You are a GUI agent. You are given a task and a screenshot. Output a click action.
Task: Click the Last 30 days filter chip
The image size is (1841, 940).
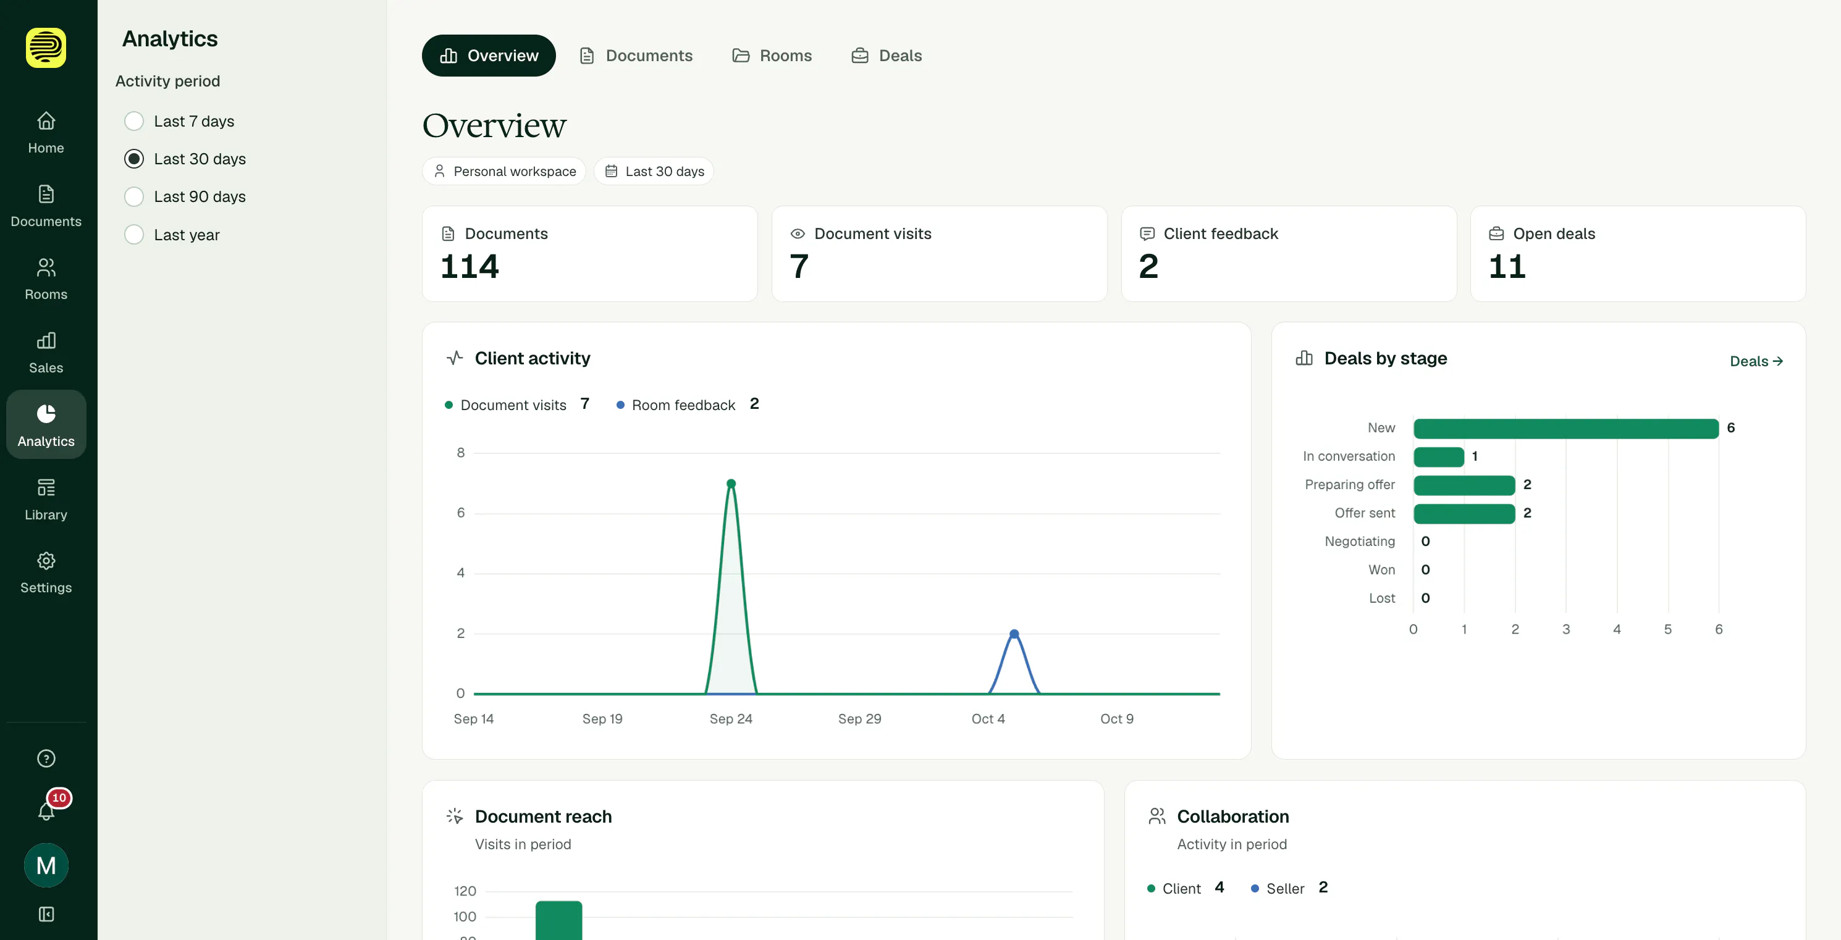[x=654, y=172]
